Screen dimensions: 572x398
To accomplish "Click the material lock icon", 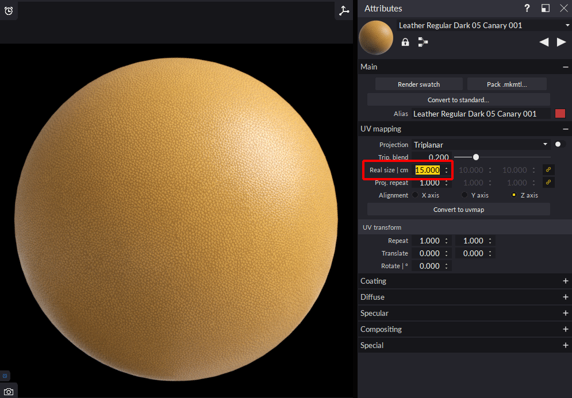I will click(405, 41).
